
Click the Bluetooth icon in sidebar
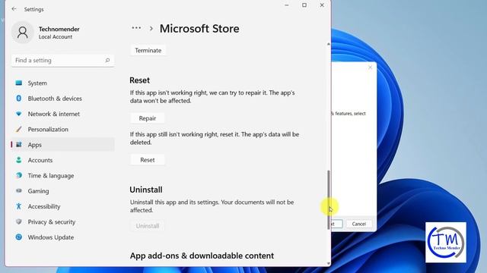pos(18,98)
